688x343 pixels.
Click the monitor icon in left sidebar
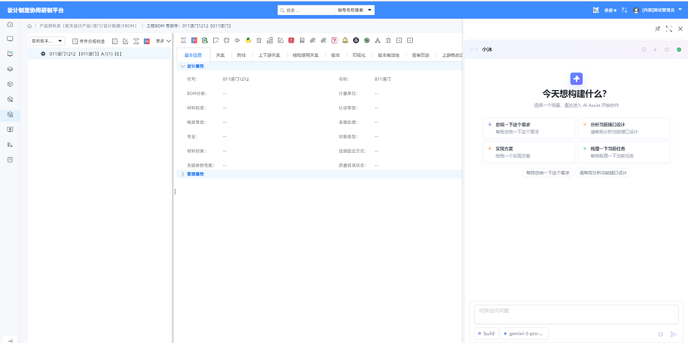coord(10,39)
